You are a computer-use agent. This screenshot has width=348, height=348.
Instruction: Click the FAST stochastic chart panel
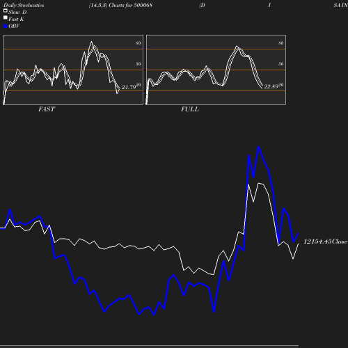tap(73, 70)
